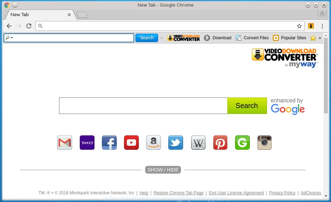The width and height of the screenshot is (331, 202).
Task: Expand more toolbar items with double chevron
Action: click(x=320, y=38)
